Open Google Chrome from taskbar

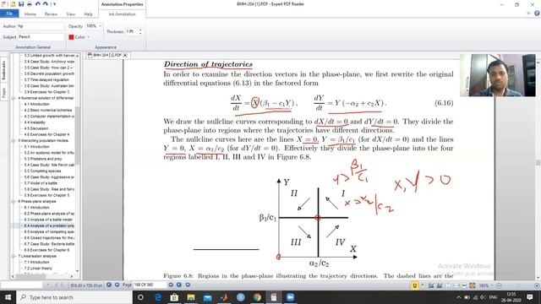pos(257,297)
